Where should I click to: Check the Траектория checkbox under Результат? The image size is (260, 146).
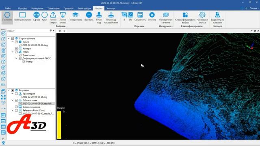[16, 94]
